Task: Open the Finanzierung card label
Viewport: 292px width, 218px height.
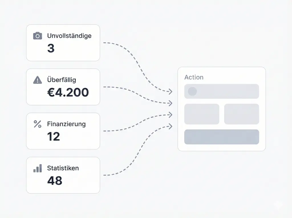Action: pos(66,124)
